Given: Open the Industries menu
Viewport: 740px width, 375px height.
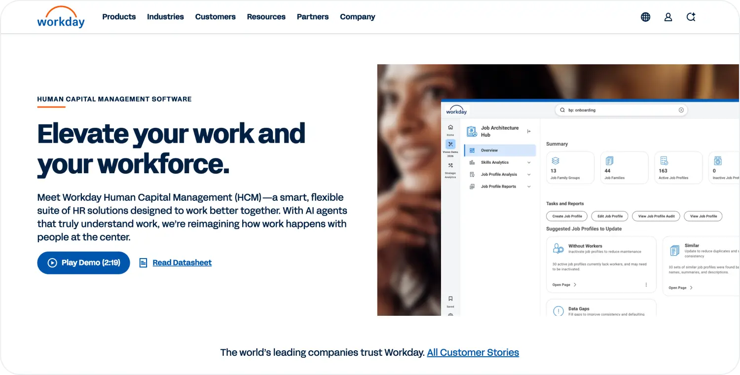Looking at the screenshot, I should click(165, 17).
